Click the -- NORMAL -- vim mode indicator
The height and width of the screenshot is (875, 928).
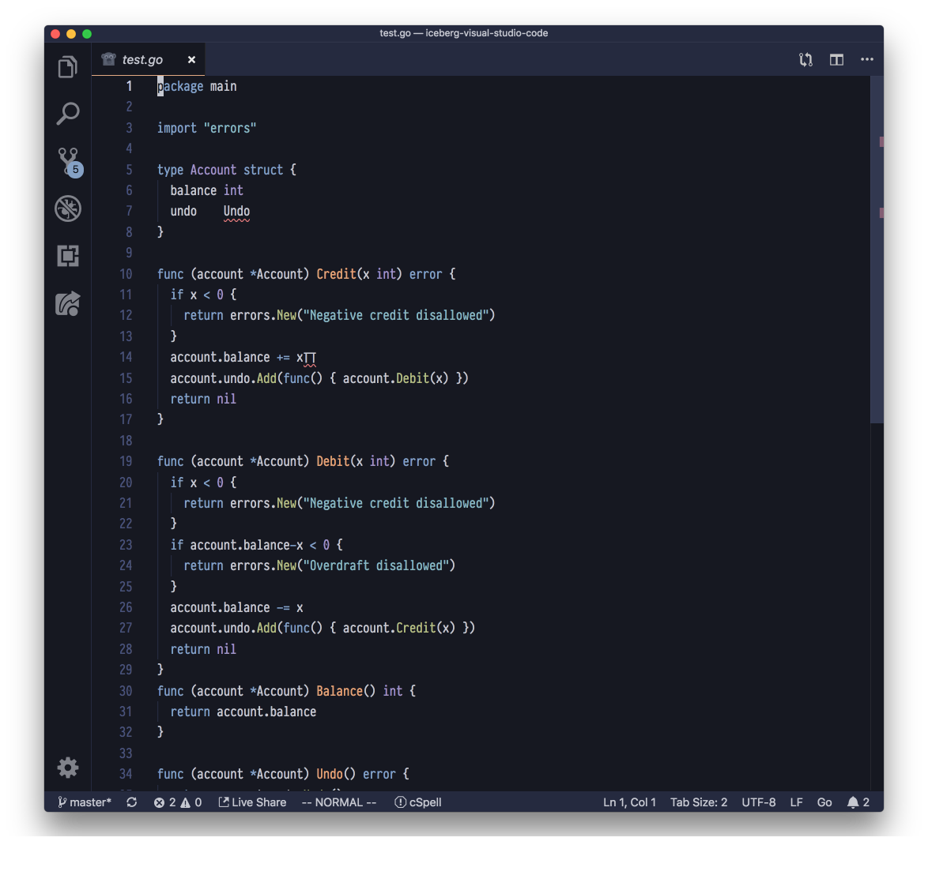coord(339,802)
